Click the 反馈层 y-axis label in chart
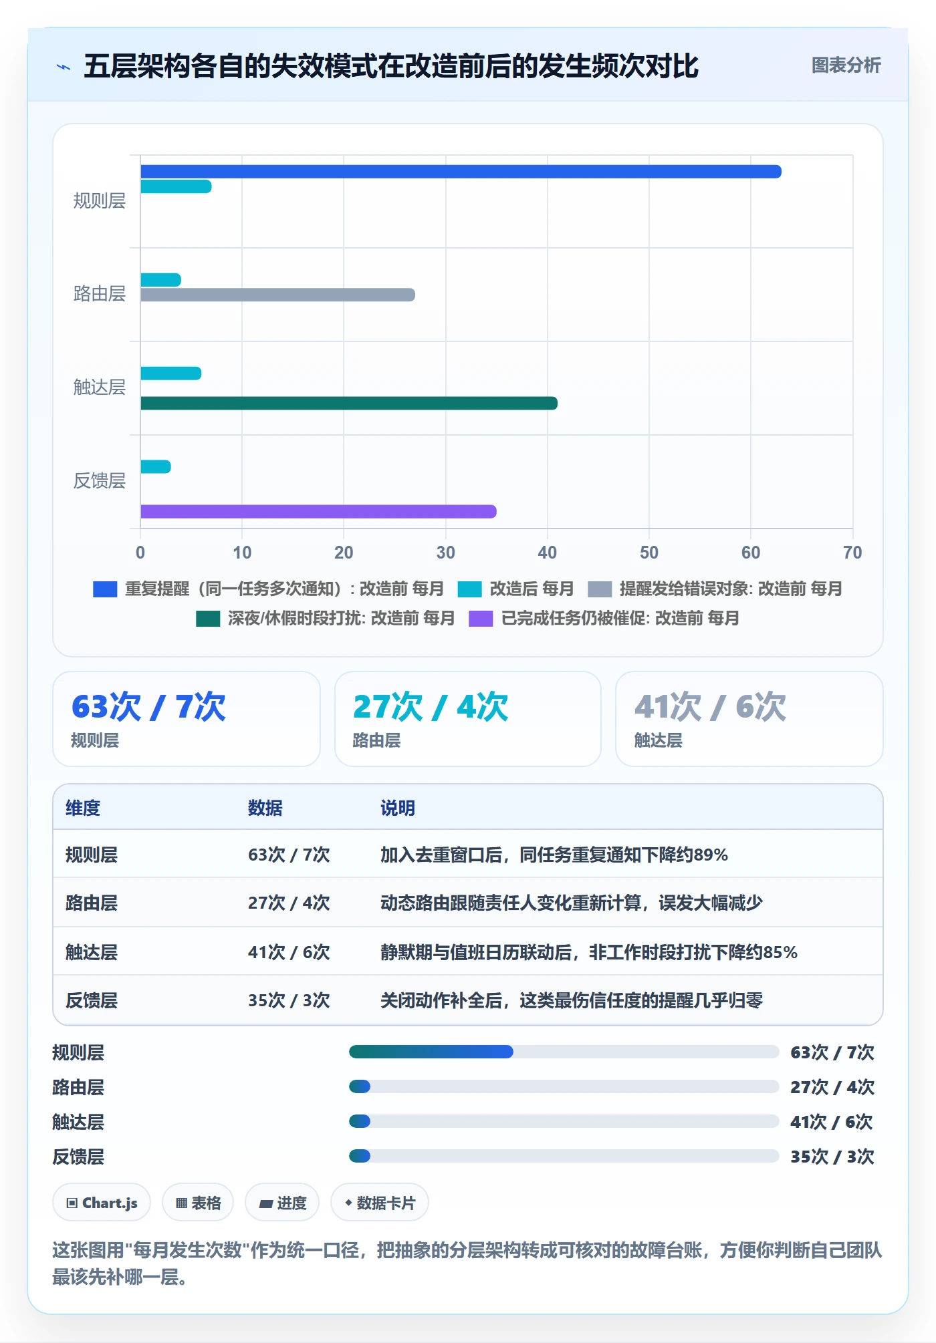This screenshot has height=1343, width=936. click(x=100, y=481)
